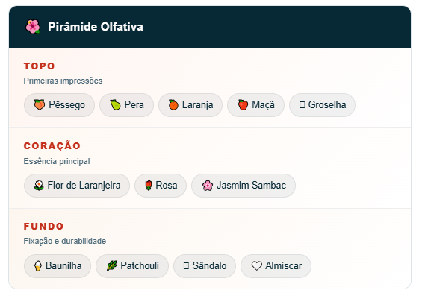This screenshot has height=296, width=422.
Task: Click the orange fruit emoji icon
Action: (x=173, y=104)
